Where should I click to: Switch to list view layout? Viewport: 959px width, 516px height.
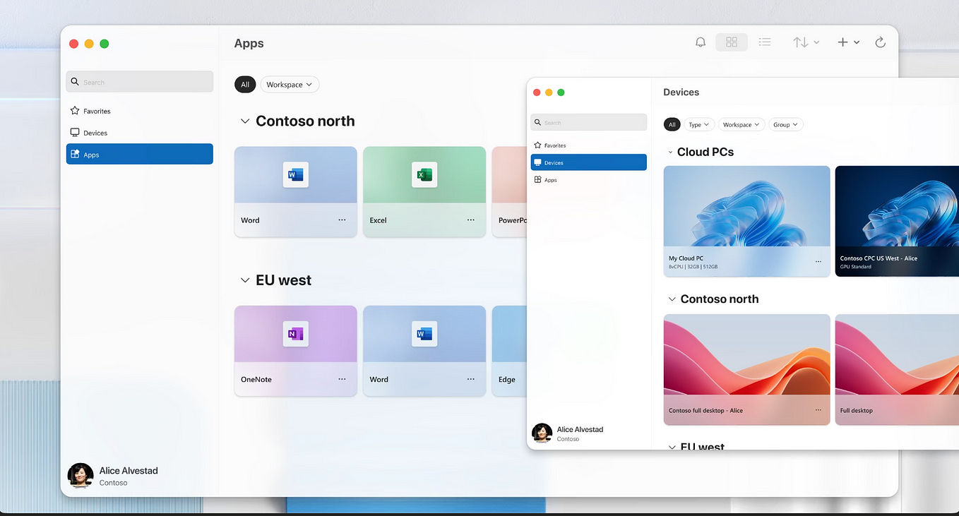(765, 42)
